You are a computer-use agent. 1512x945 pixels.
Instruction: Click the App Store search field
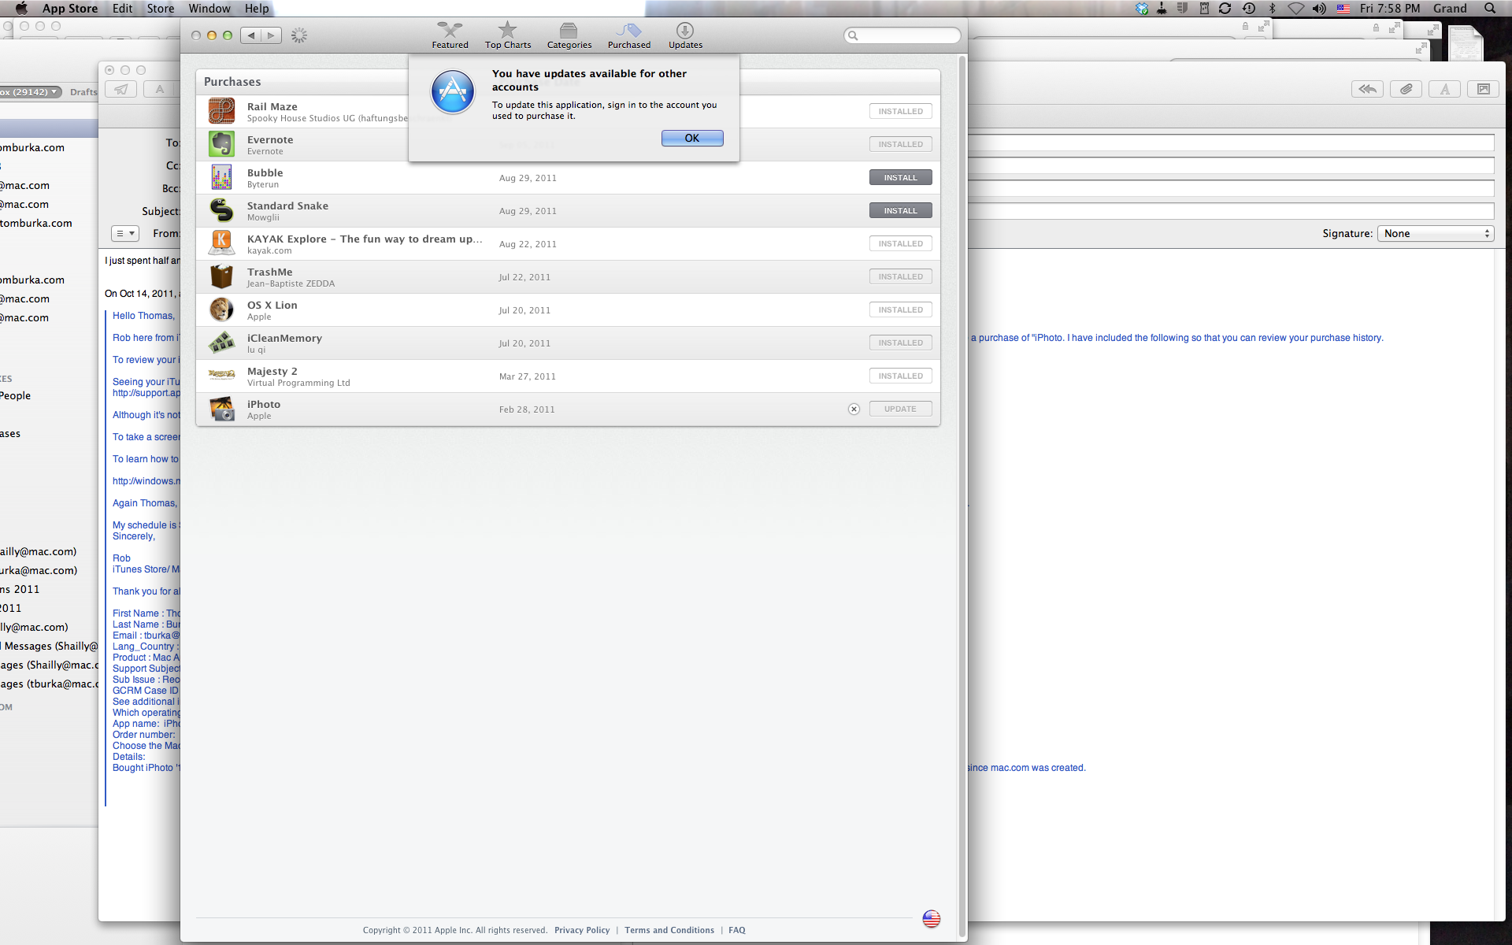point(906,35)
